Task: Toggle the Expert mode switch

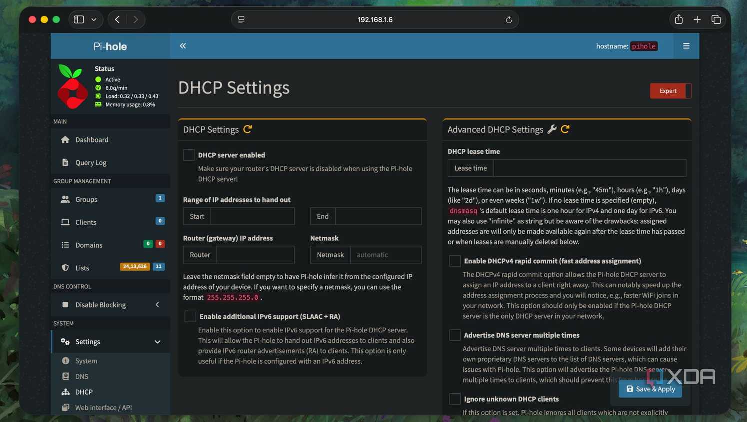Action: (x=671, y=91)
